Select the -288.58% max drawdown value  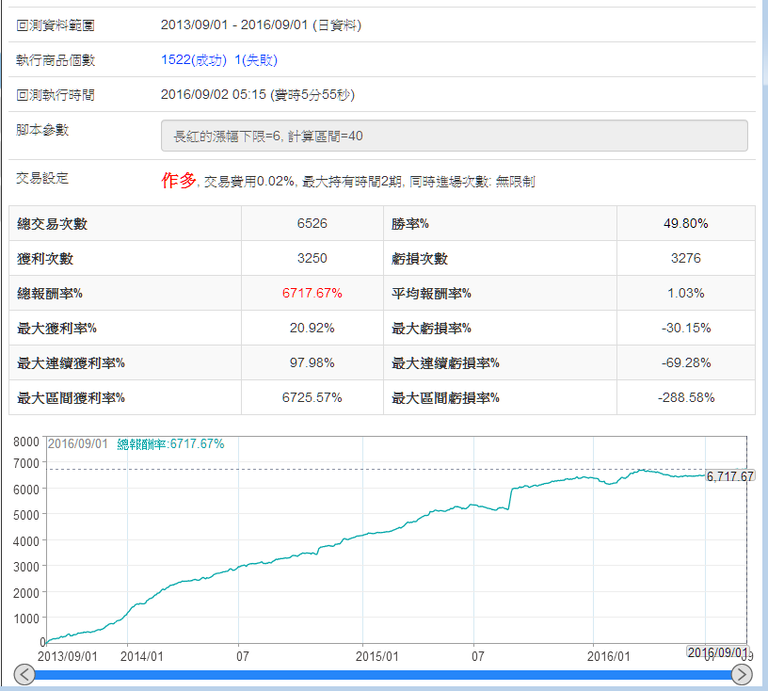point(685,397)
